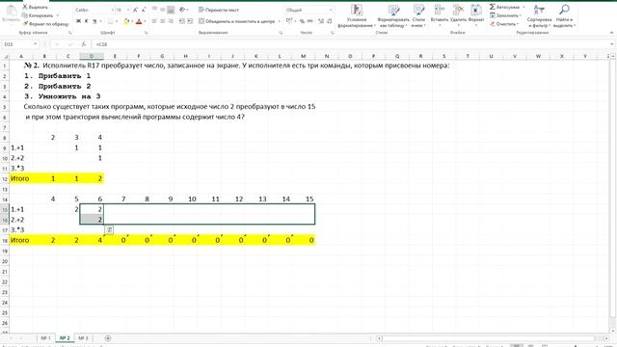Switch to sheet tab № 3
This screenshot has height=347, width=617.
point(83,338)
